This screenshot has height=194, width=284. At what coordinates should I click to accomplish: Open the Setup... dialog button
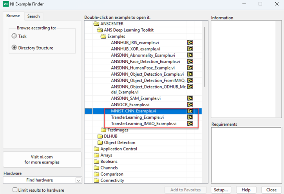[221, 190]
